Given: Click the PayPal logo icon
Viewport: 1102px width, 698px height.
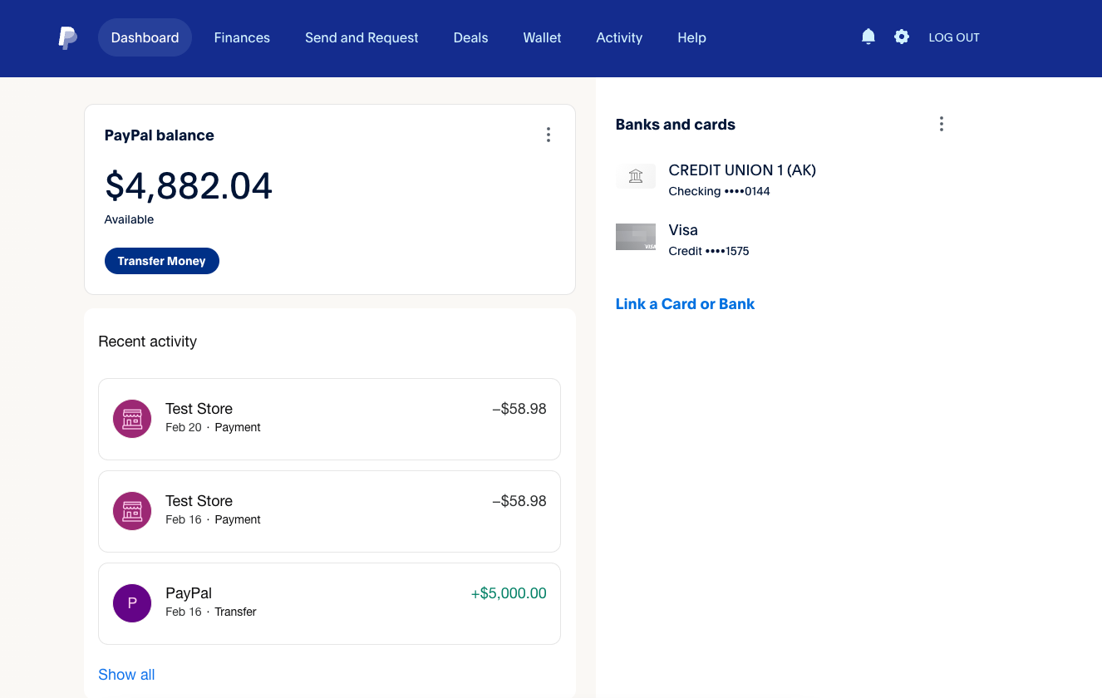Looking at the screenshot, I should [x=67, y=38].
